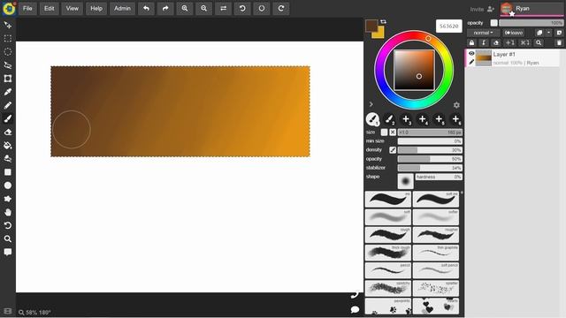Select the eraser tool

coord(8,132)
